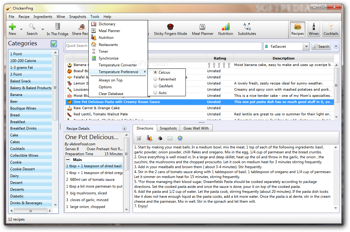Click the Dictionary book icon in Tools menu

click(x=94, y=24)
